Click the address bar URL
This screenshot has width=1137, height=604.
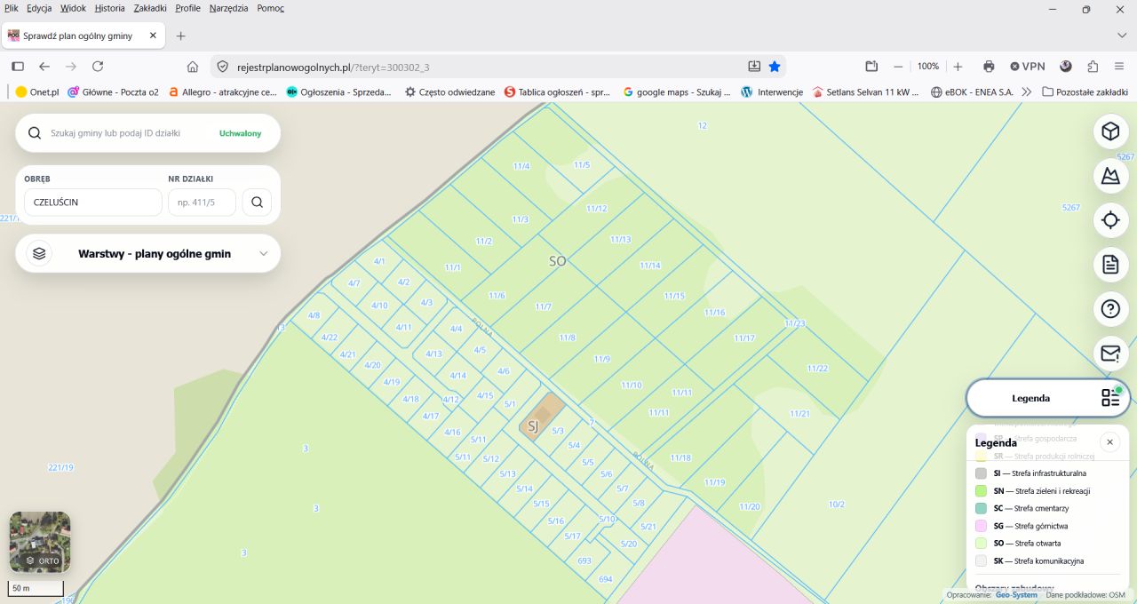click(333, 67)
